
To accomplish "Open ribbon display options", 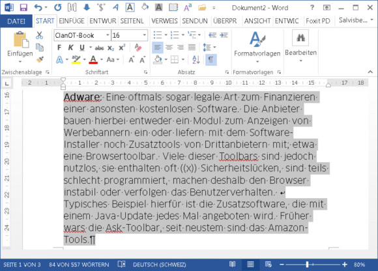I will [327, 8].
